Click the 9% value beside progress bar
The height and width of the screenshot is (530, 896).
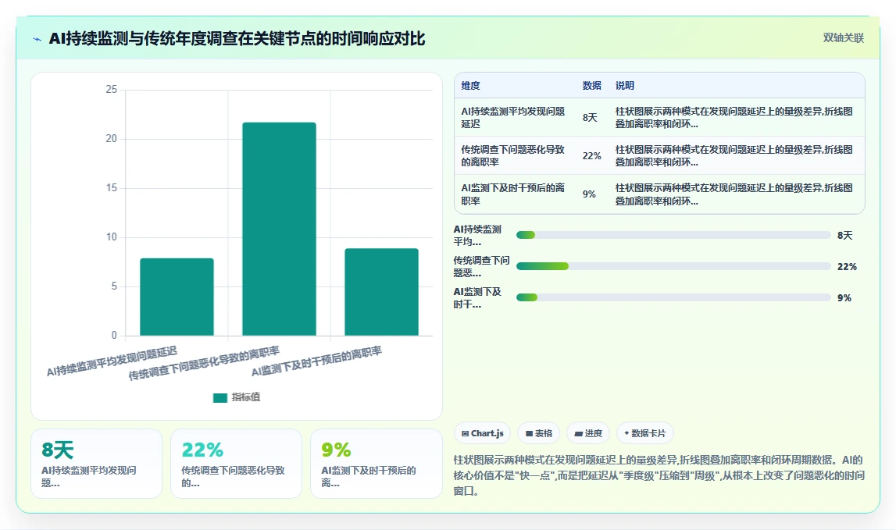[844, 297]
